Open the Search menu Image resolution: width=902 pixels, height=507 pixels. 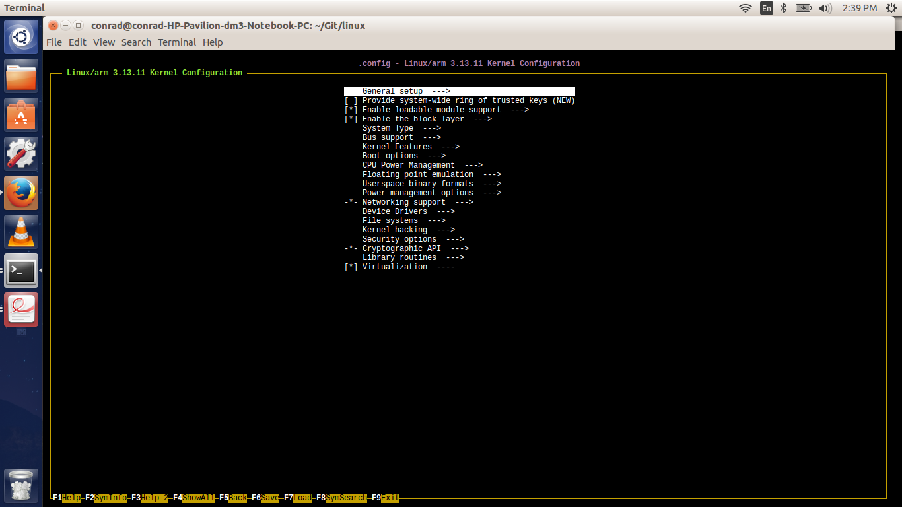[x=136, y=42]
